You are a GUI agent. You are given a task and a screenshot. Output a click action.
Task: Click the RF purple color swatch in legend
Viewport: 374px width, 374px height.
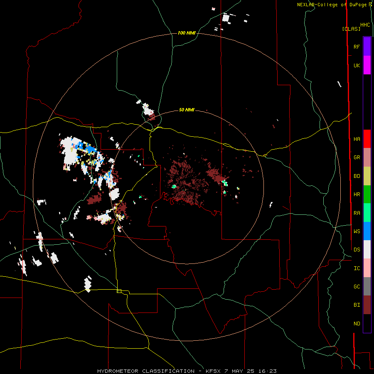367,47
